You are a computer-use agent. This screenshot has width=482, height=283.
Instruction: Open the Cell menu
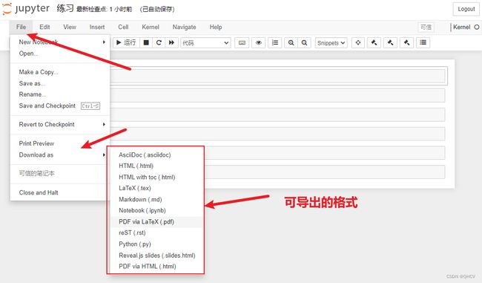click(123, 27)
